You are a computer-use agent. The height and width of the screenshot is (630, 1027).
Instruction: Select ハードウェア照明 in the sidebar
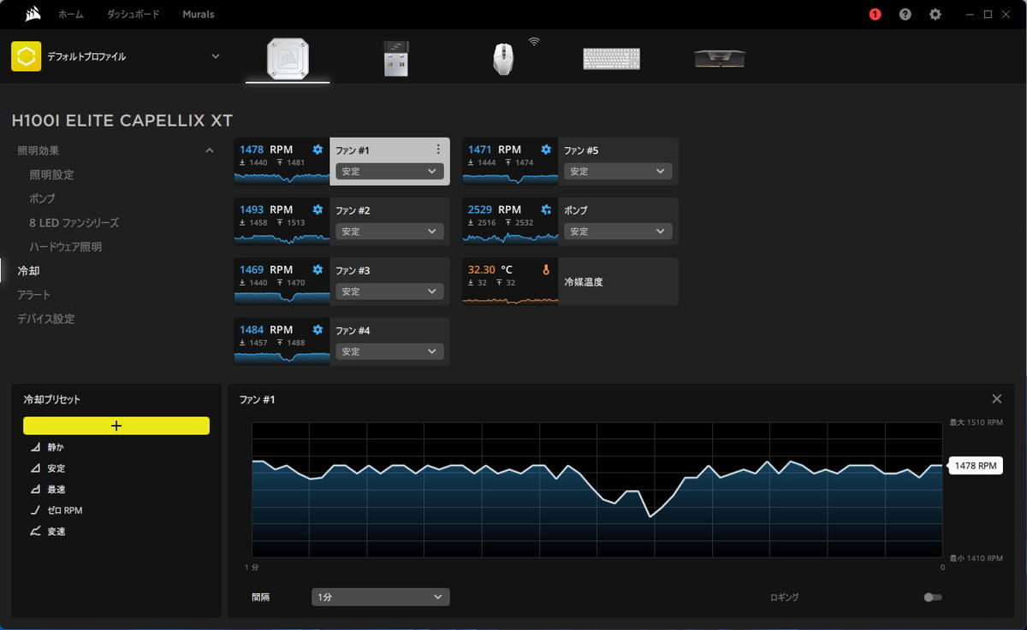coord(65,246)
